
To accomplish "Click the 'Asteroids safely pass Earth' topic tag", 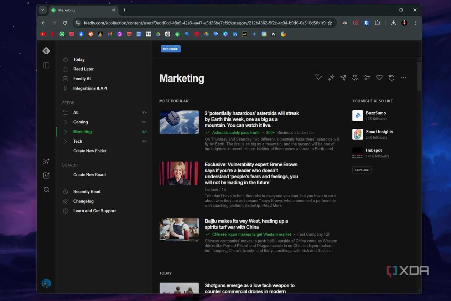I will click(x=236, y=133).
